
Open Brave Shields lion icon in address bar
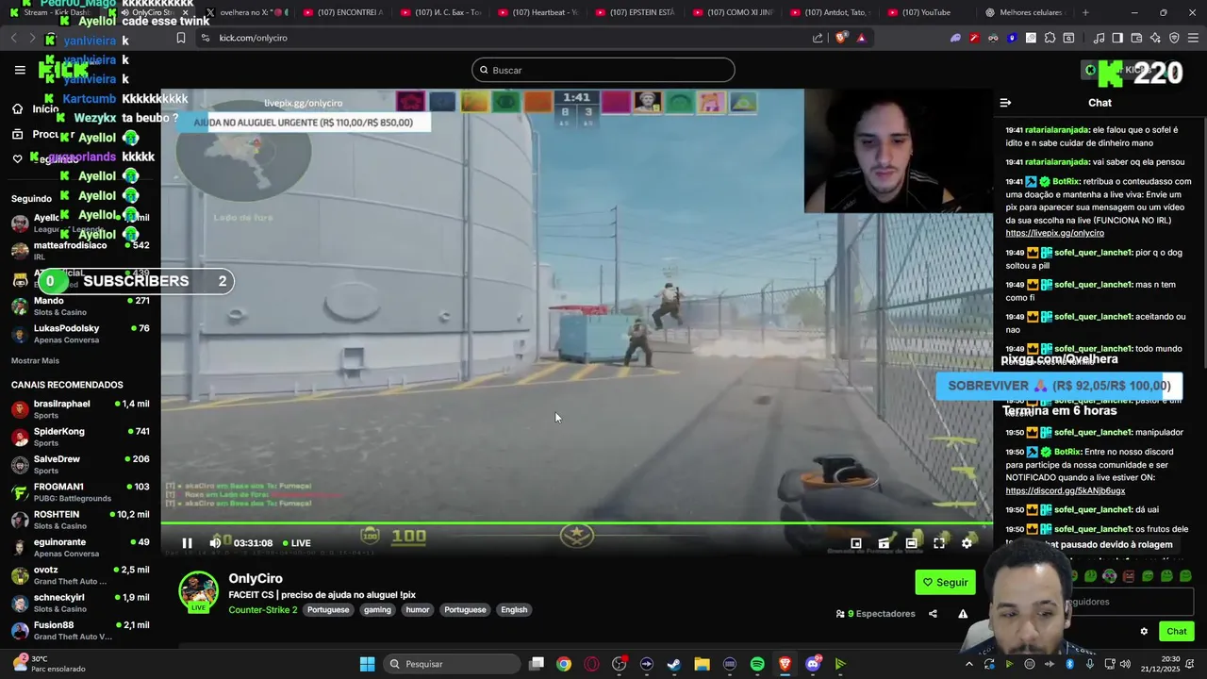point(841,38)
